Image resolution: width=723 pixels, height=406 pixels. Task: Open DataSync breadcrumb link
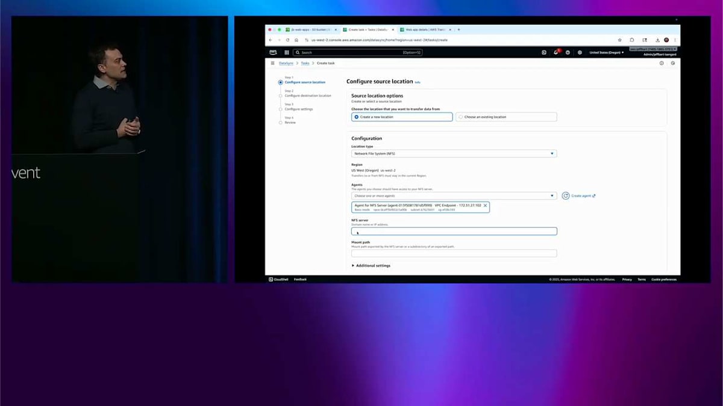tap(286, 63)
